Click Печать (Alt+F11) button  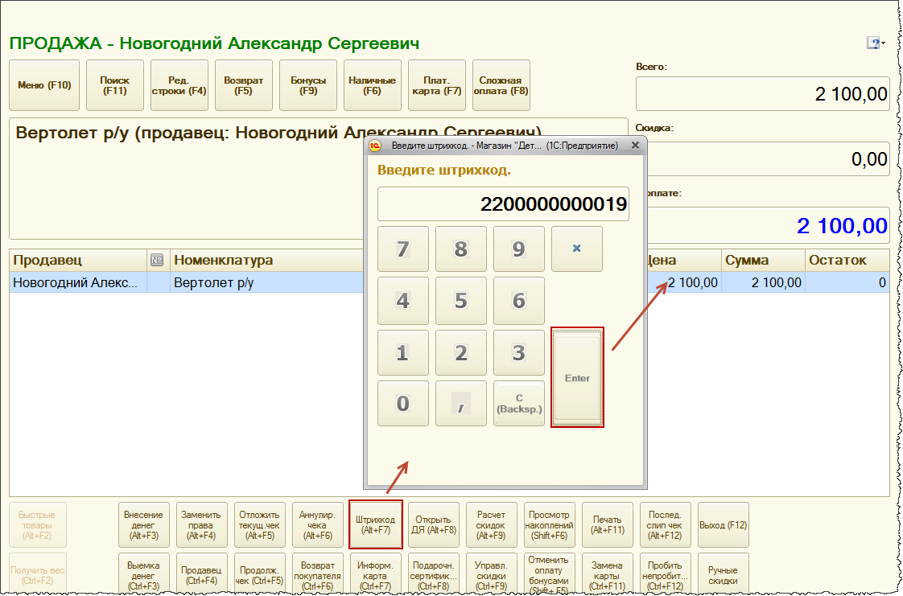[x=607, y=524]
